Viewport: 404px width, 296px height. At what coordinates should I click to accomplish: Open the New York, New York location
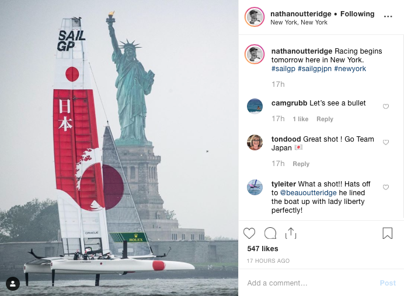(299, 22)
